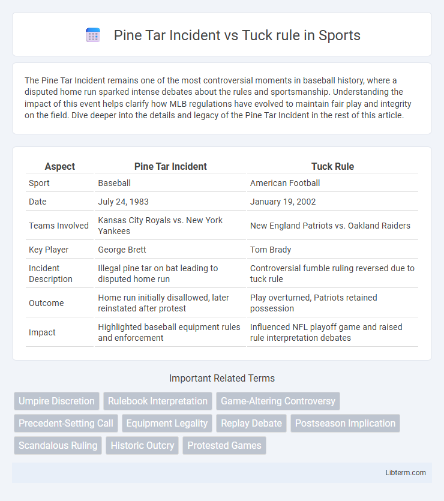Open the Equipment Legality tag

coord(167,423)
